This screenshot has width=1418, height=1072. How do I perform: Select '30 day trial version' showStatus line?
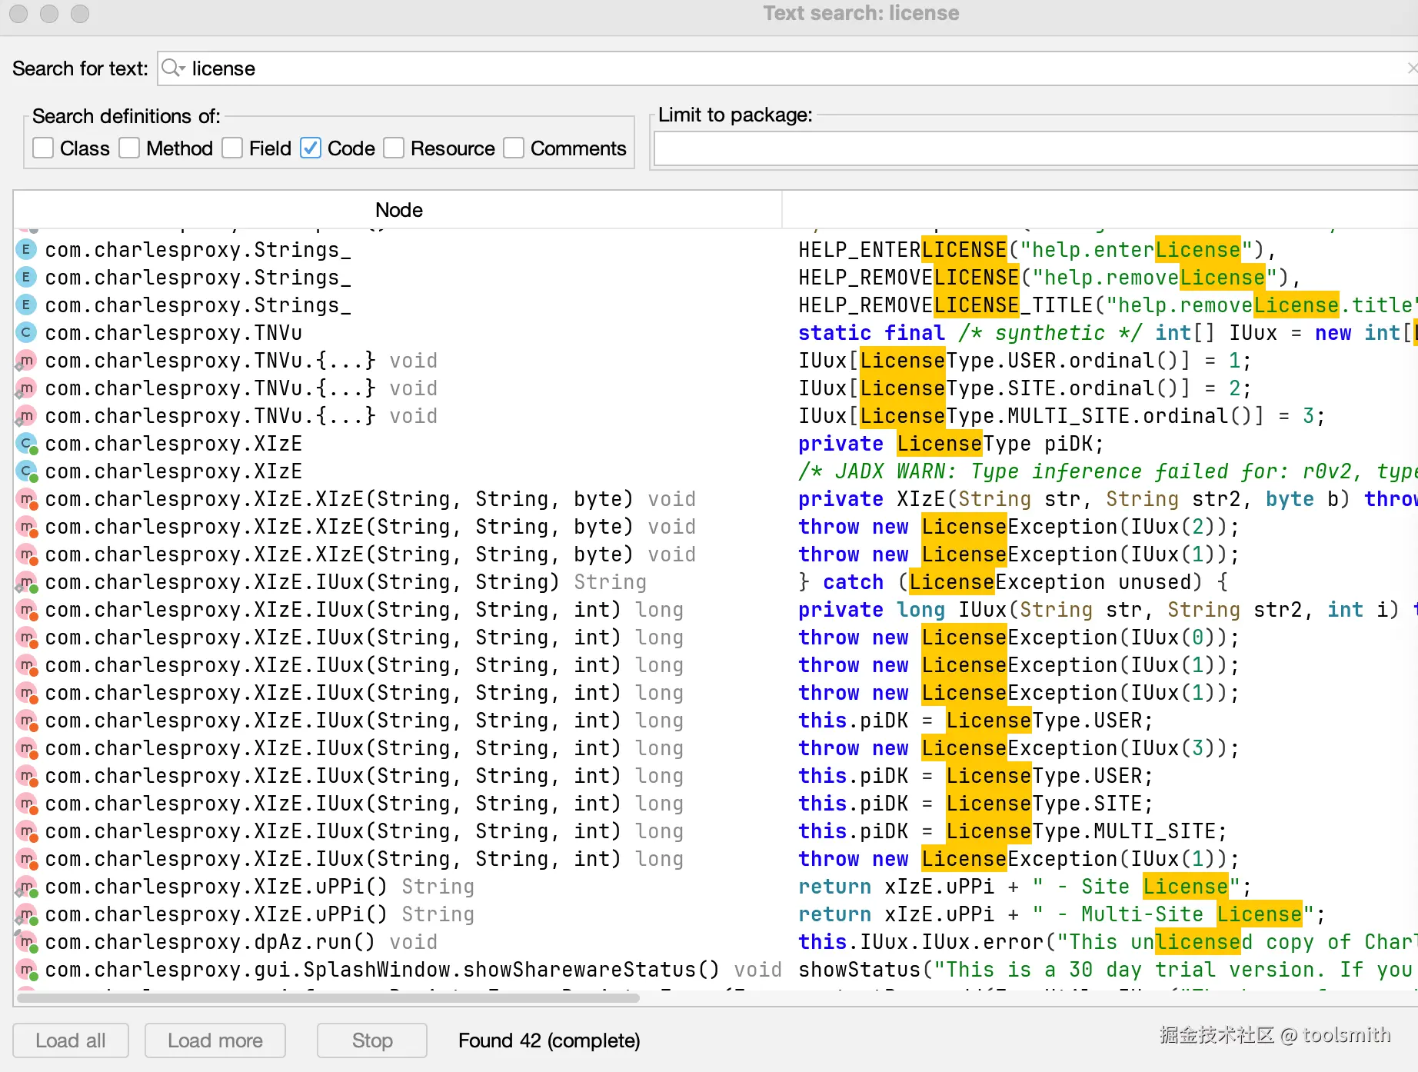[x=1108, y=970]
